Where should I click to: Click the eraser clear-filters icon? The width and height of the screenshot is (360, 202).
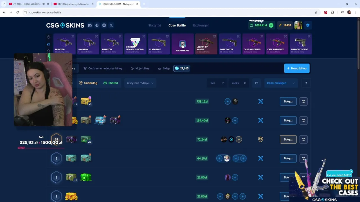coord(306,83)
